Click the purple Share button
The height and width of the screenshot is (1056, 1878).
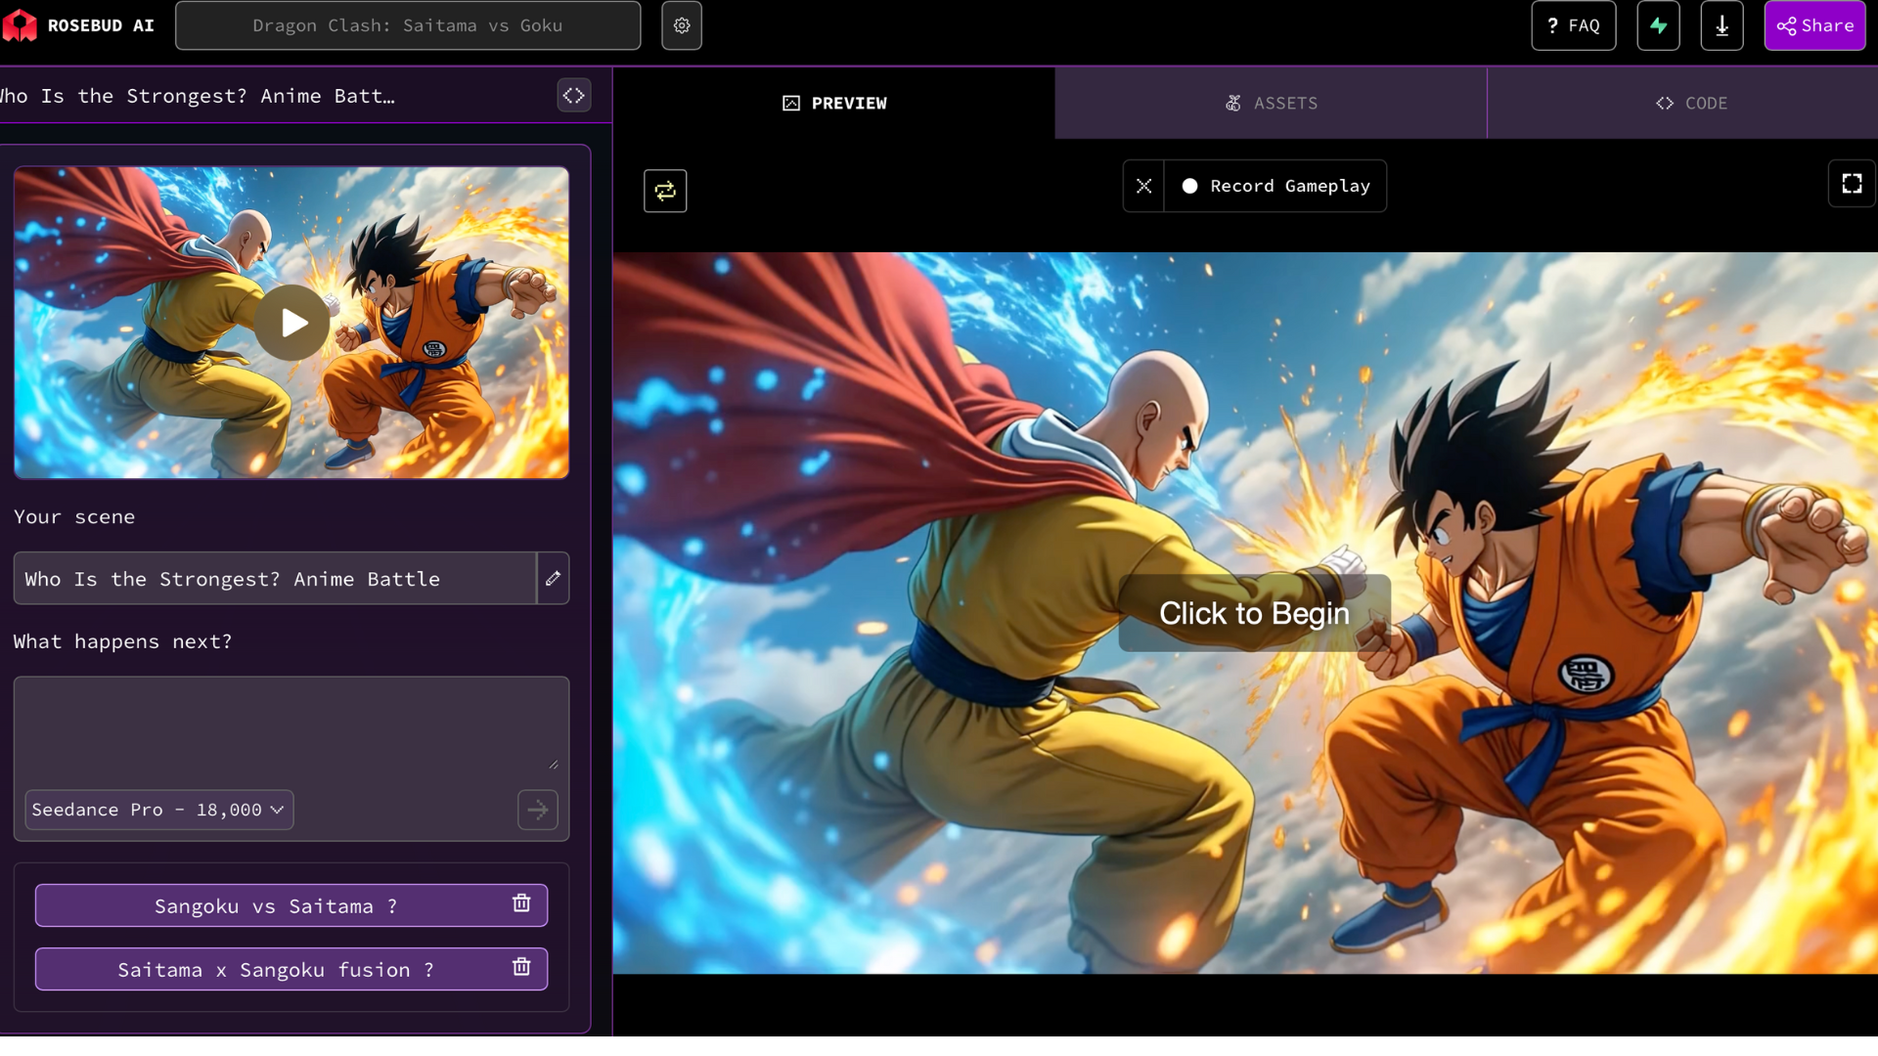[1814, 25]
